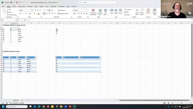Open Excel from the taskbar
Image resolution: width=193 pixels, height=109 pixels.
tap(74, 107)
